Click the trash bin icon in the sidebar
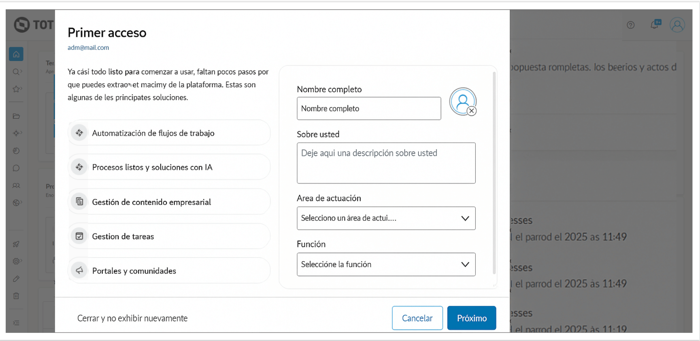Image resolution: width=700 pixels, height=341 pixels. [x=16, y=296]
